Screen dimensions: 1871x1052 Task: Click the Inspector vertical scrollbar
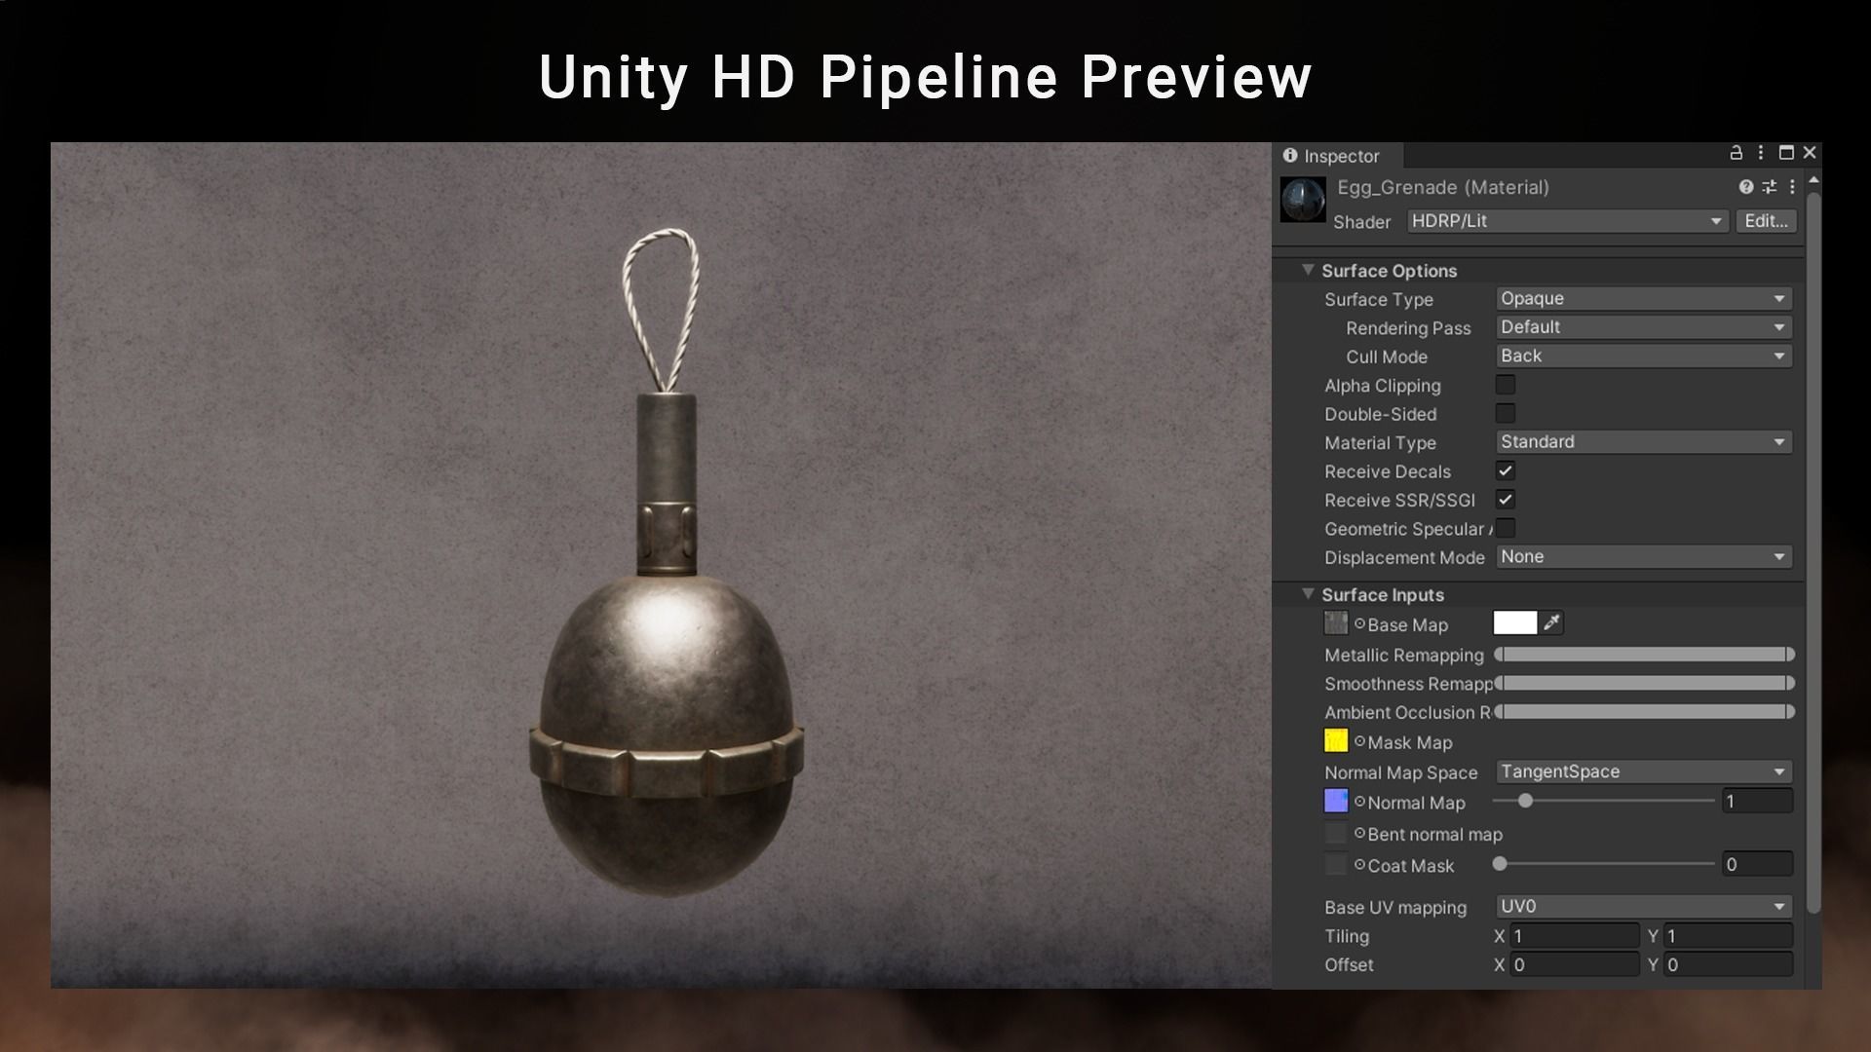pos(1814,552)
